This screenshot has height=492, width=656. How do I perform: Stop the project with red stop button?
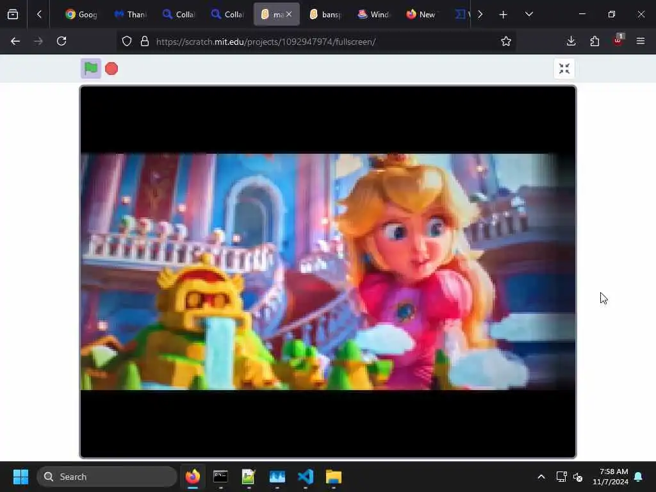point(111,69)
